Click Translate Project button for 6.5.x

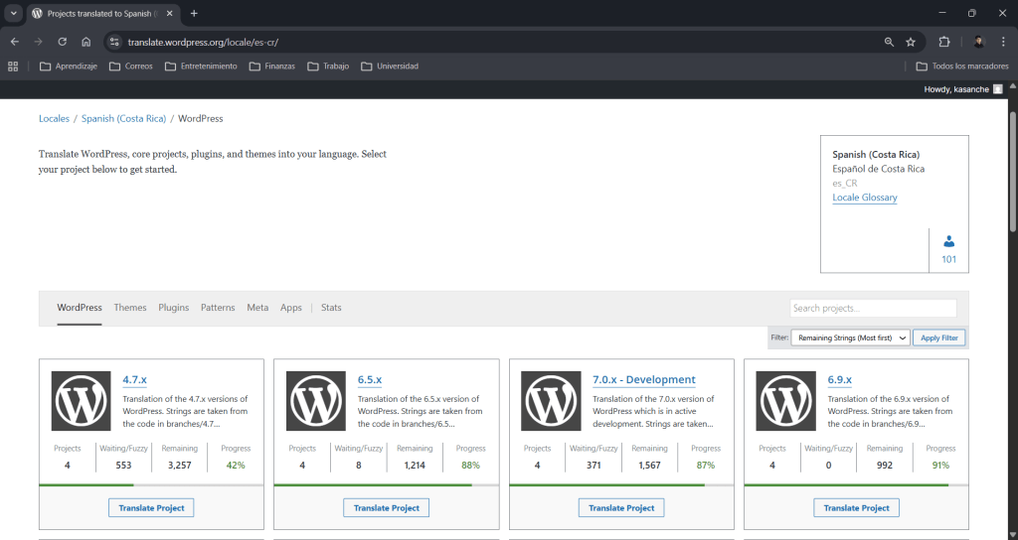pos(386,507)
